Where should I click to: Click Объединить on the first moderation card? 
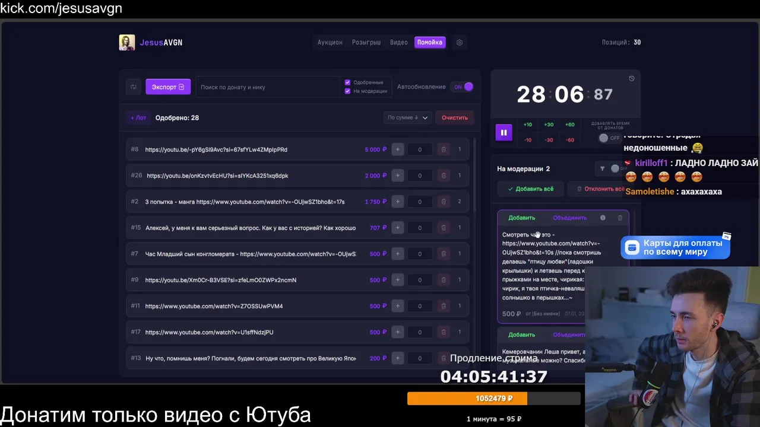570,218
